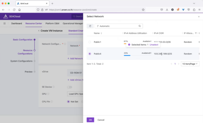Click the Basic Configuration step
203x123 pixels.
(x=23, y=40)
